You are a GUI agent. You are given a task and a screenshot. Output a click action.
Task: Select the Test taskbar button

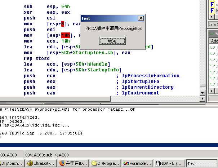pyautogui.click(x=201, y=164)
